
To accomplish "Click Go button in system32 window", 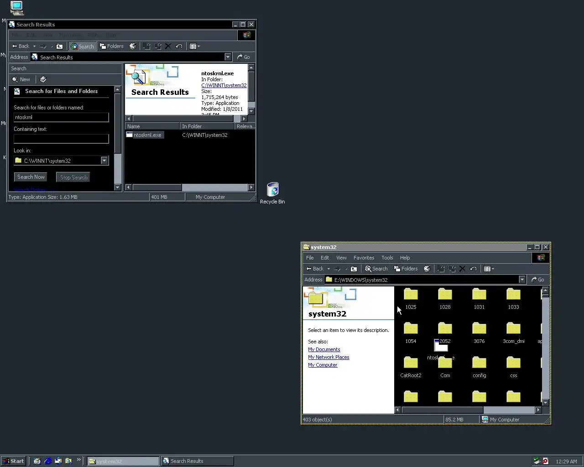I will pyautogui.click(x=538, y=280).
